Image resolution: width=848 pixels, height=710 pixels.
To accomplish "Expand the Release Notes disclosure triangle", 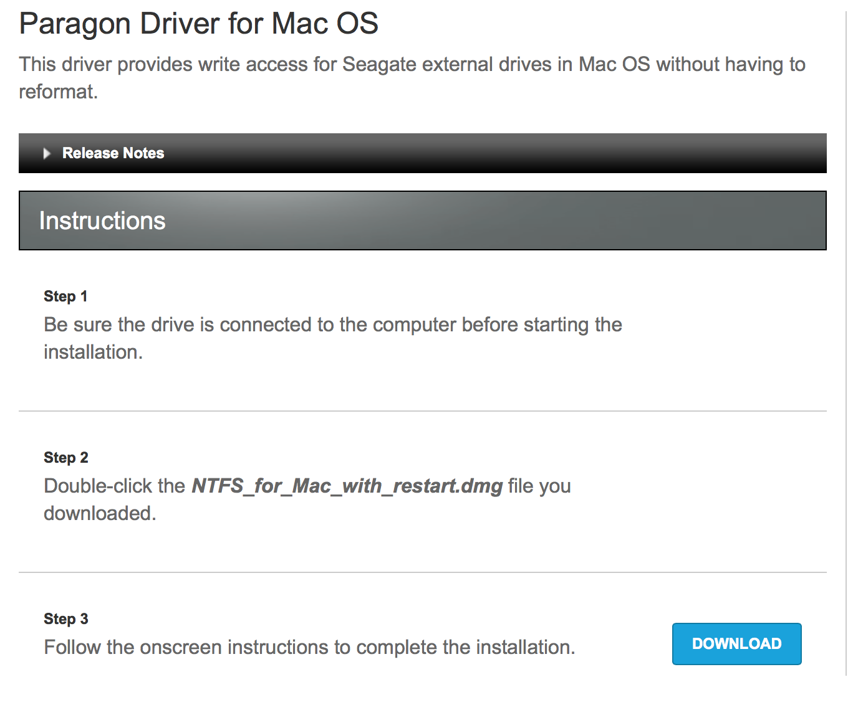I will (x=47, y=153).
